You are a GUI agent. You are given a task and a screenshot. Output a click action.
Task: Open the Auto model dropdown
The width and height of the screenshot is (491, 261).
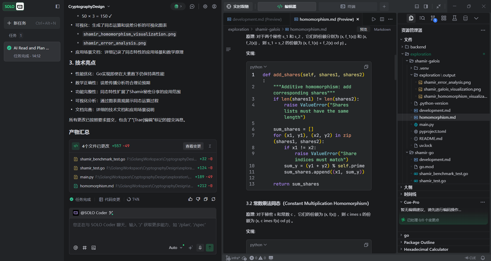[175, 247]
